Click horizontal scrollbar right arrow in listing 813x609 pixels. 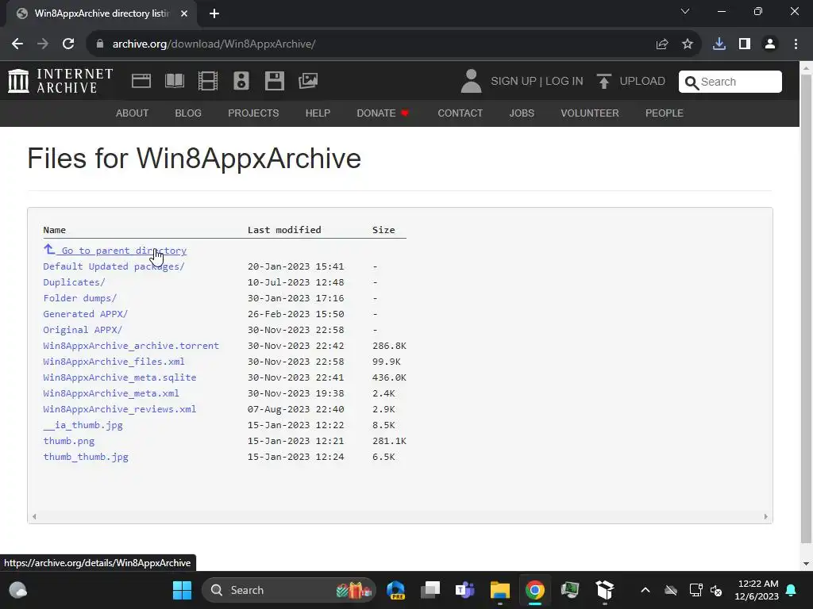pyautogui.click(x=765, y=516)
